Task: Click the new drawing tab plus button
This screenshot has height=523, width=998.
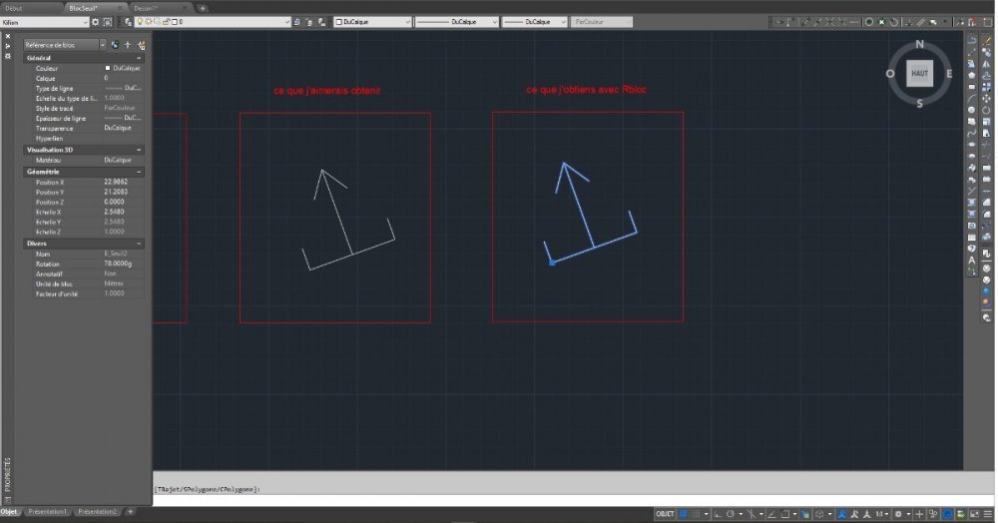Action: tap(203, 8)
